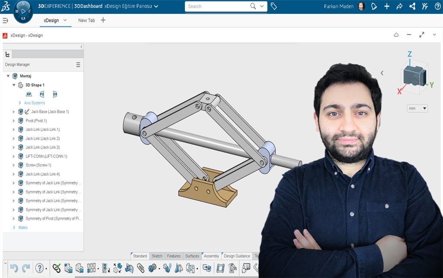Screen dimensions: 443x278
Task: Click the Undo arrow in toolbar
Action: (14, 268)
